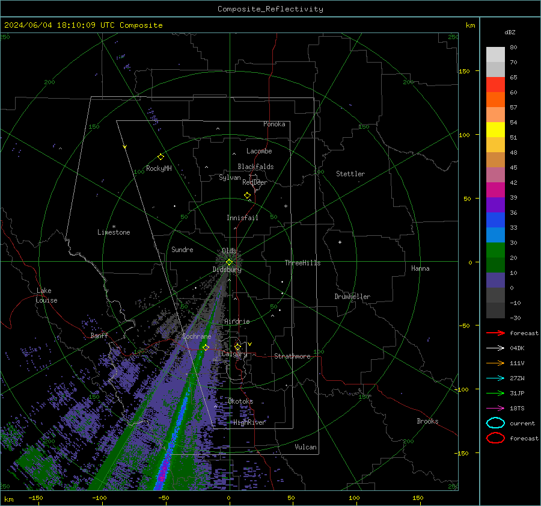This screenshot has width=541, height=506.
Task: Click the red forecast arrow in legend
Action: 495,333
